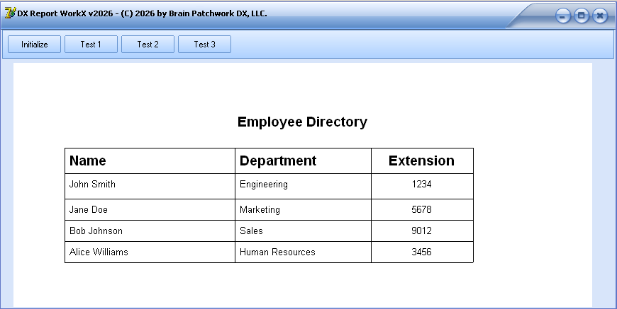
Task: Click the Employee Directory report title
Action: tap(302, 122)
